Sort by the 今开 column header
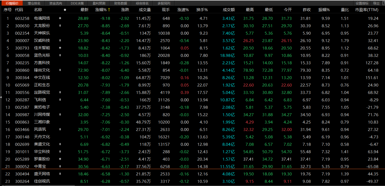Viewport: 385px width, 186px height. 288,10
